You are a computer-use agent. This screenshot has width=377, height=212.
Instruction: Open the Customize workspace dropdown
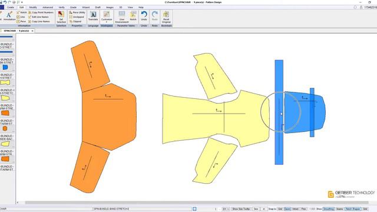click(107, 17)
